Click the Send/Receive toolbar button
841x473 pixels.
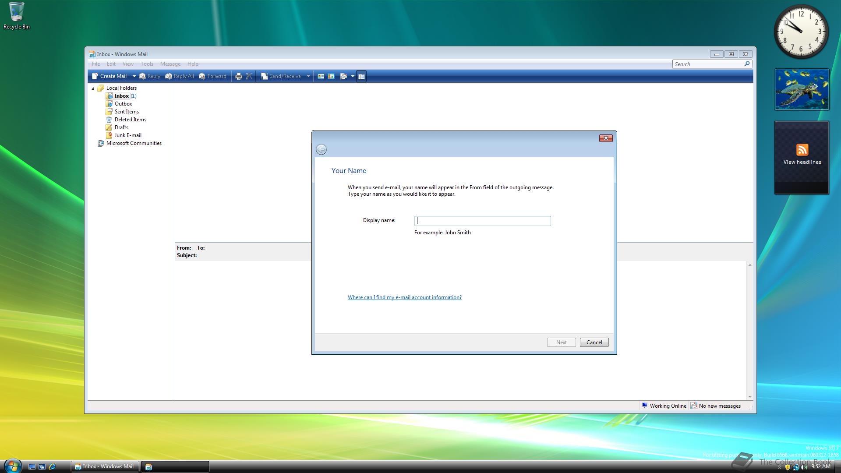pos(281,76)
